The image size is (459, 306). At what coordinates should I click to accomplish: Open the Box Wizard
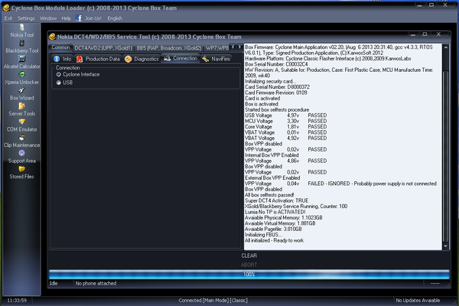(21, 93)
